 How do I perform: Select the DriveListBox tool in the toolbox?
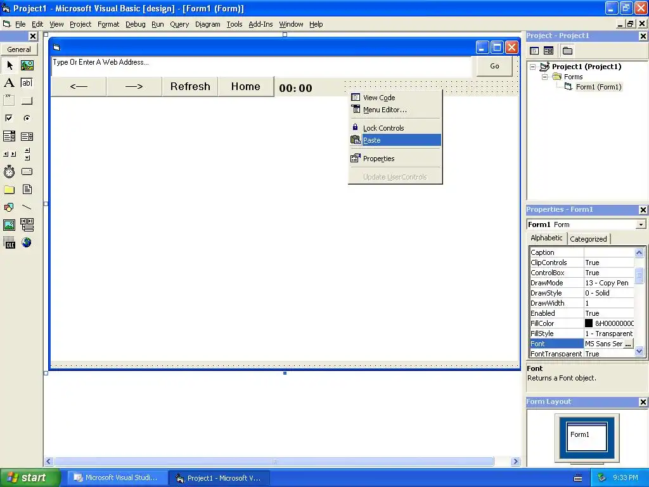[x=27, y=171]
